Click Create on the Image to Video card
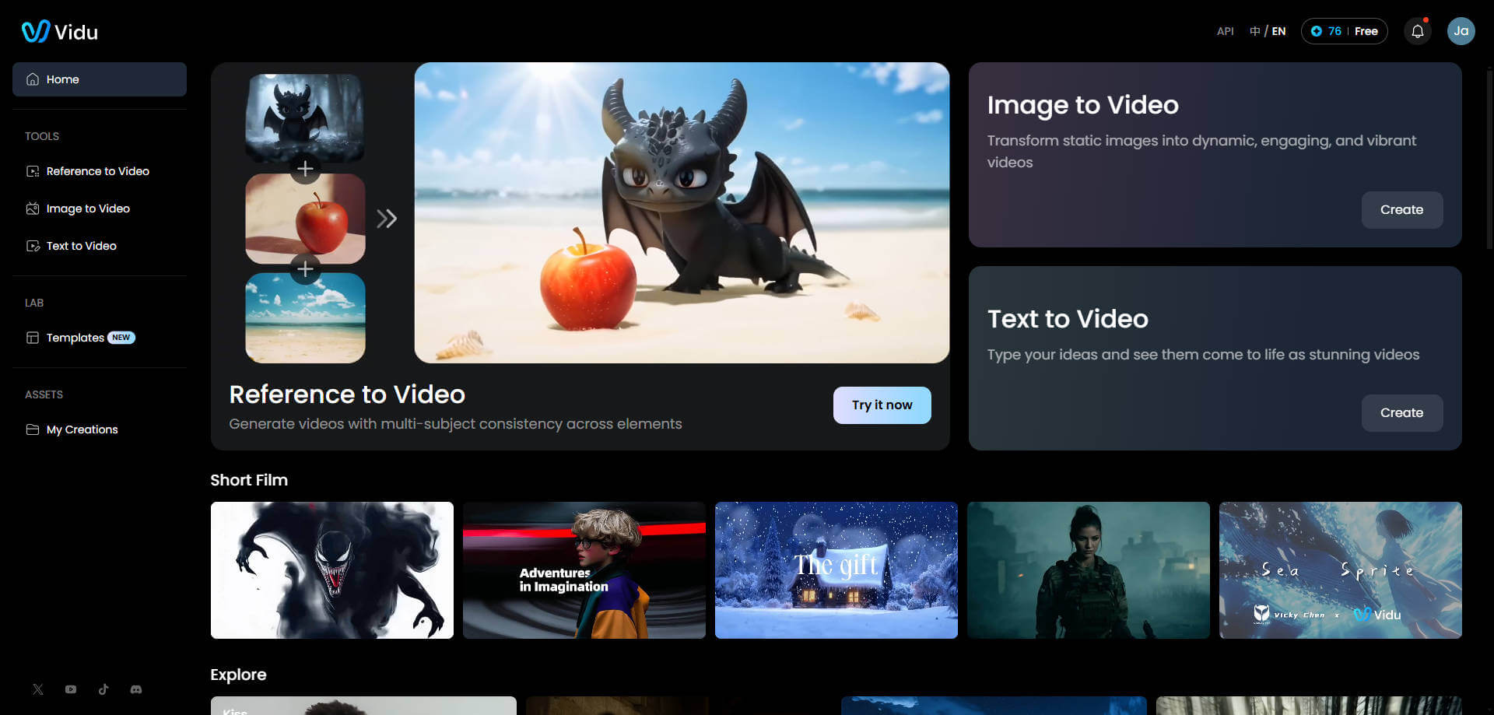Screen dimensions: 1494x715 click(1401, 210)
